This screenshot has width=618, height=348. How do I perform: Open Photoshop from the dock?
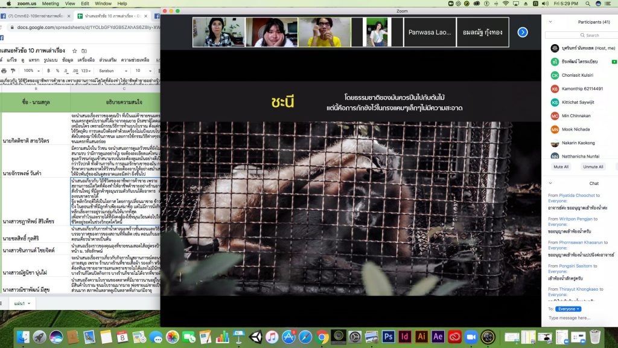click(x=388, y=337)
